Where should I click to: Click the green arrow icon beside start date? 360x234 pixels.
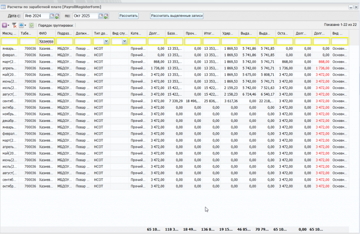(57, 16)
